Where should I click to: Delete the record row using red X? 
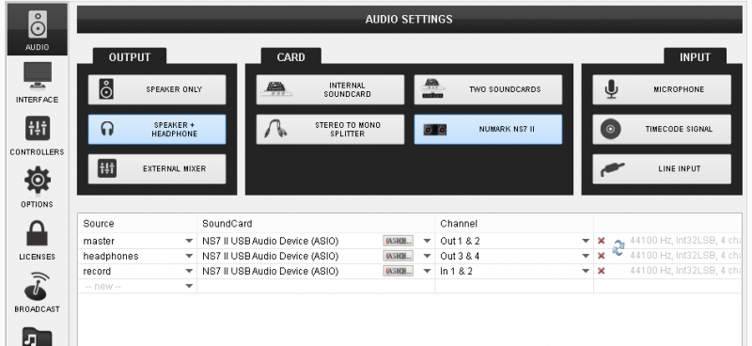[601, 271]
